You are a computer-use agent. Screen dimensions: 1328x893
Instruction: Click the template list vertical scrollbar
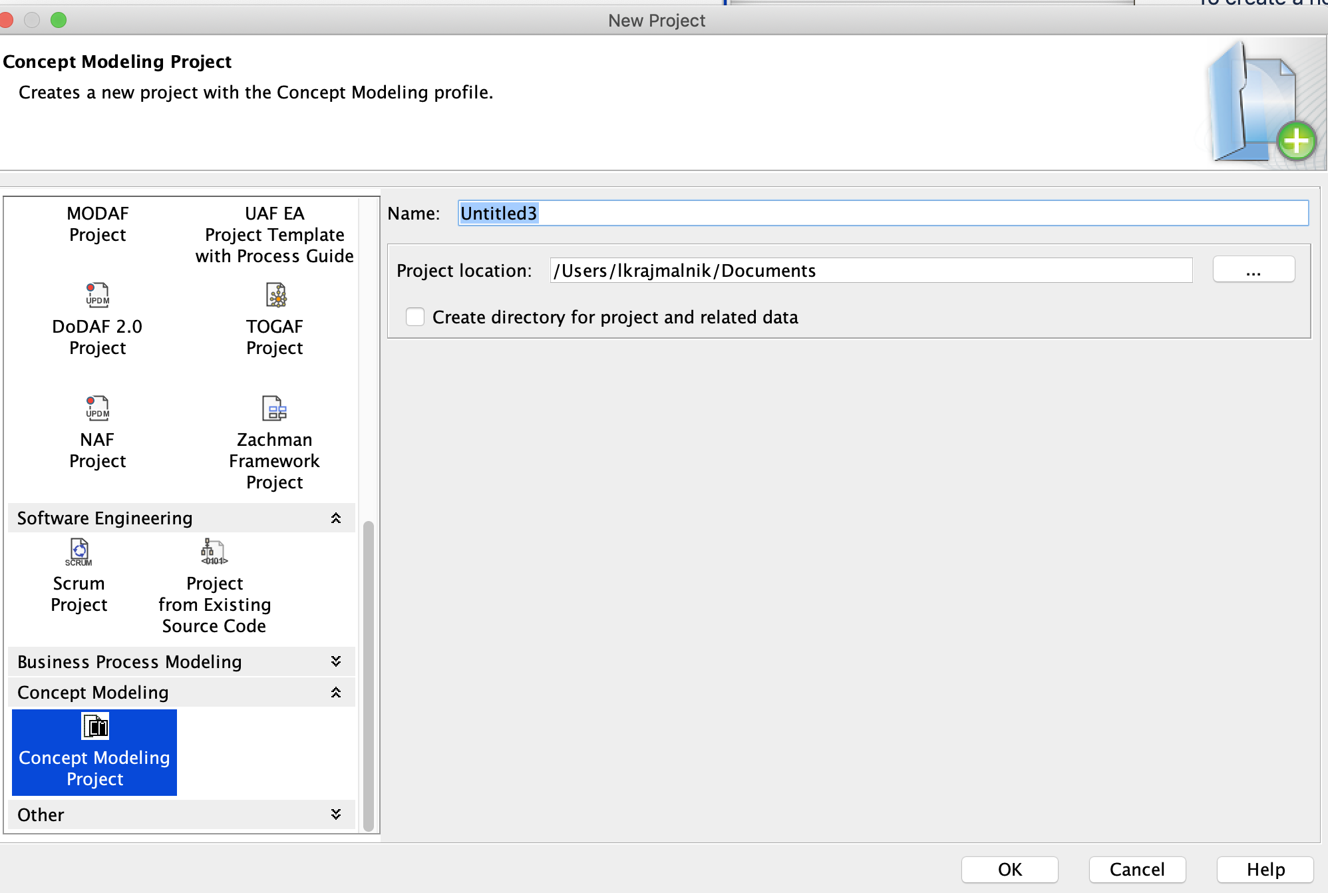click(x=368, y=675)
